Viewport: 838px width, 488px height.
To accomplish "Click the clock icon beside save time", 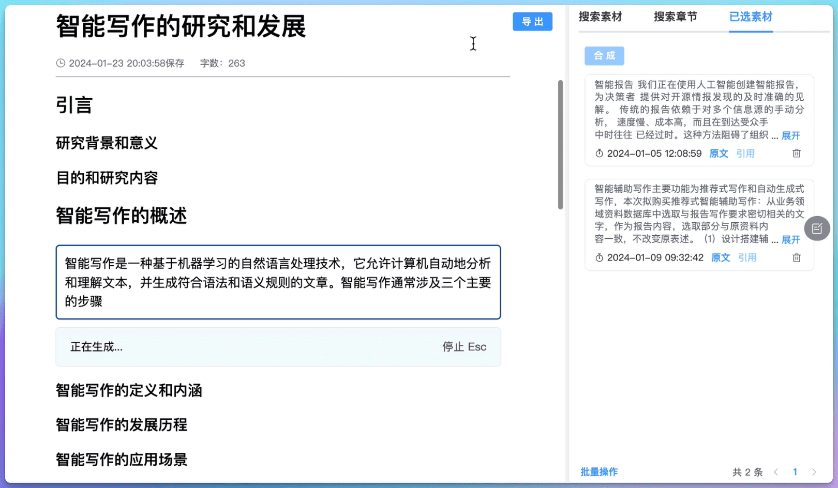I will point(61,63).
